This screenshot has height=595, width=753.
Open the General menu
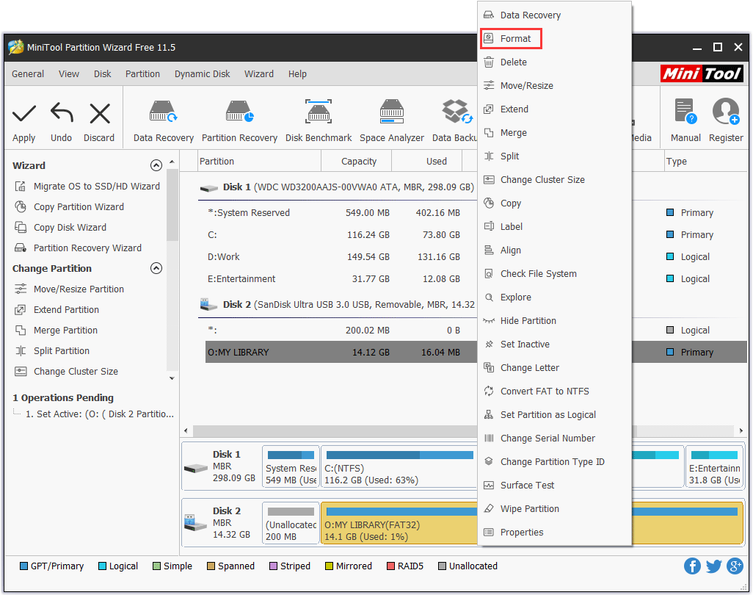coord(28,74)
